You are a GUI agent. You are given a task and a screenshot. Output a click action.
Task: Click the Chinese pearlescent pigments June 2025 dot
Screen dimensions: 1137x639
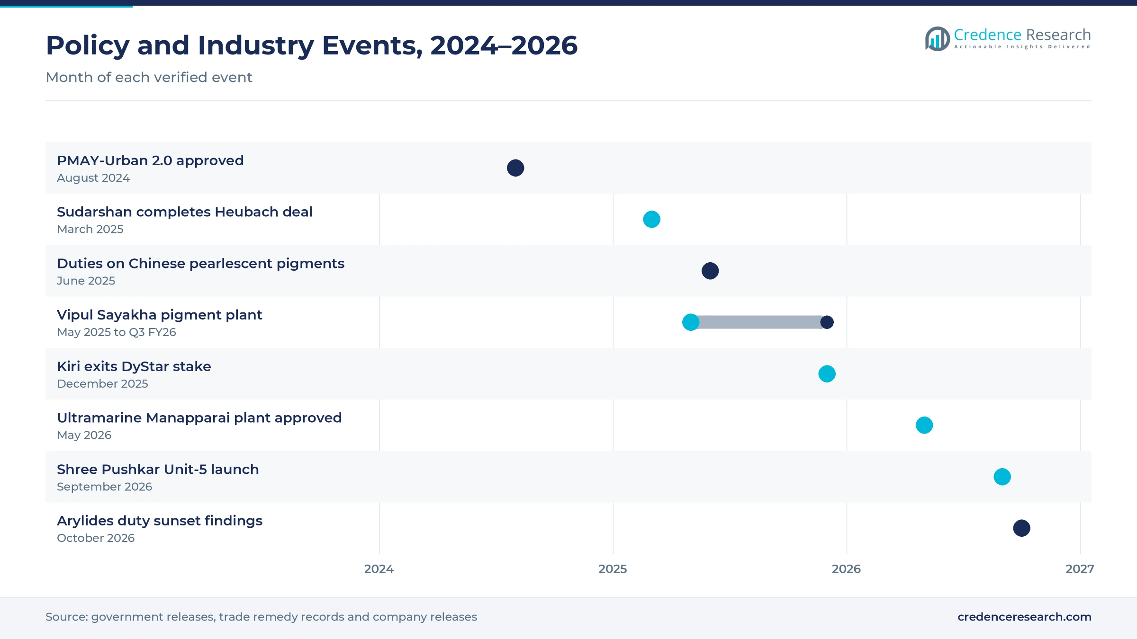pos(710,271)
